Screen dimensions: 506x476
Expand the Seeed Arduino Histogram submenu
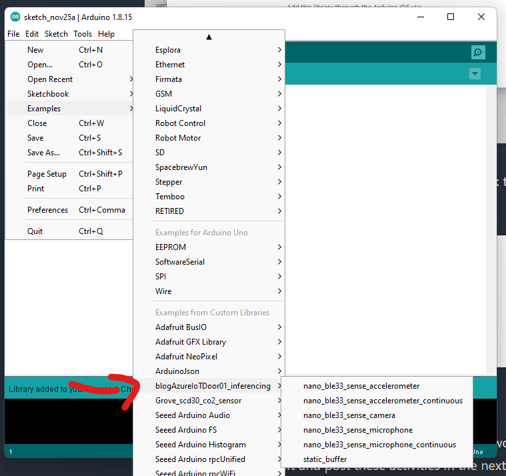(x=209, y=445)
